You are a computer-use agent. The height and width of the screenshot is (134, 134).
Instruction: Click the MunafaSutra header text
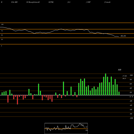pos(34,2)
